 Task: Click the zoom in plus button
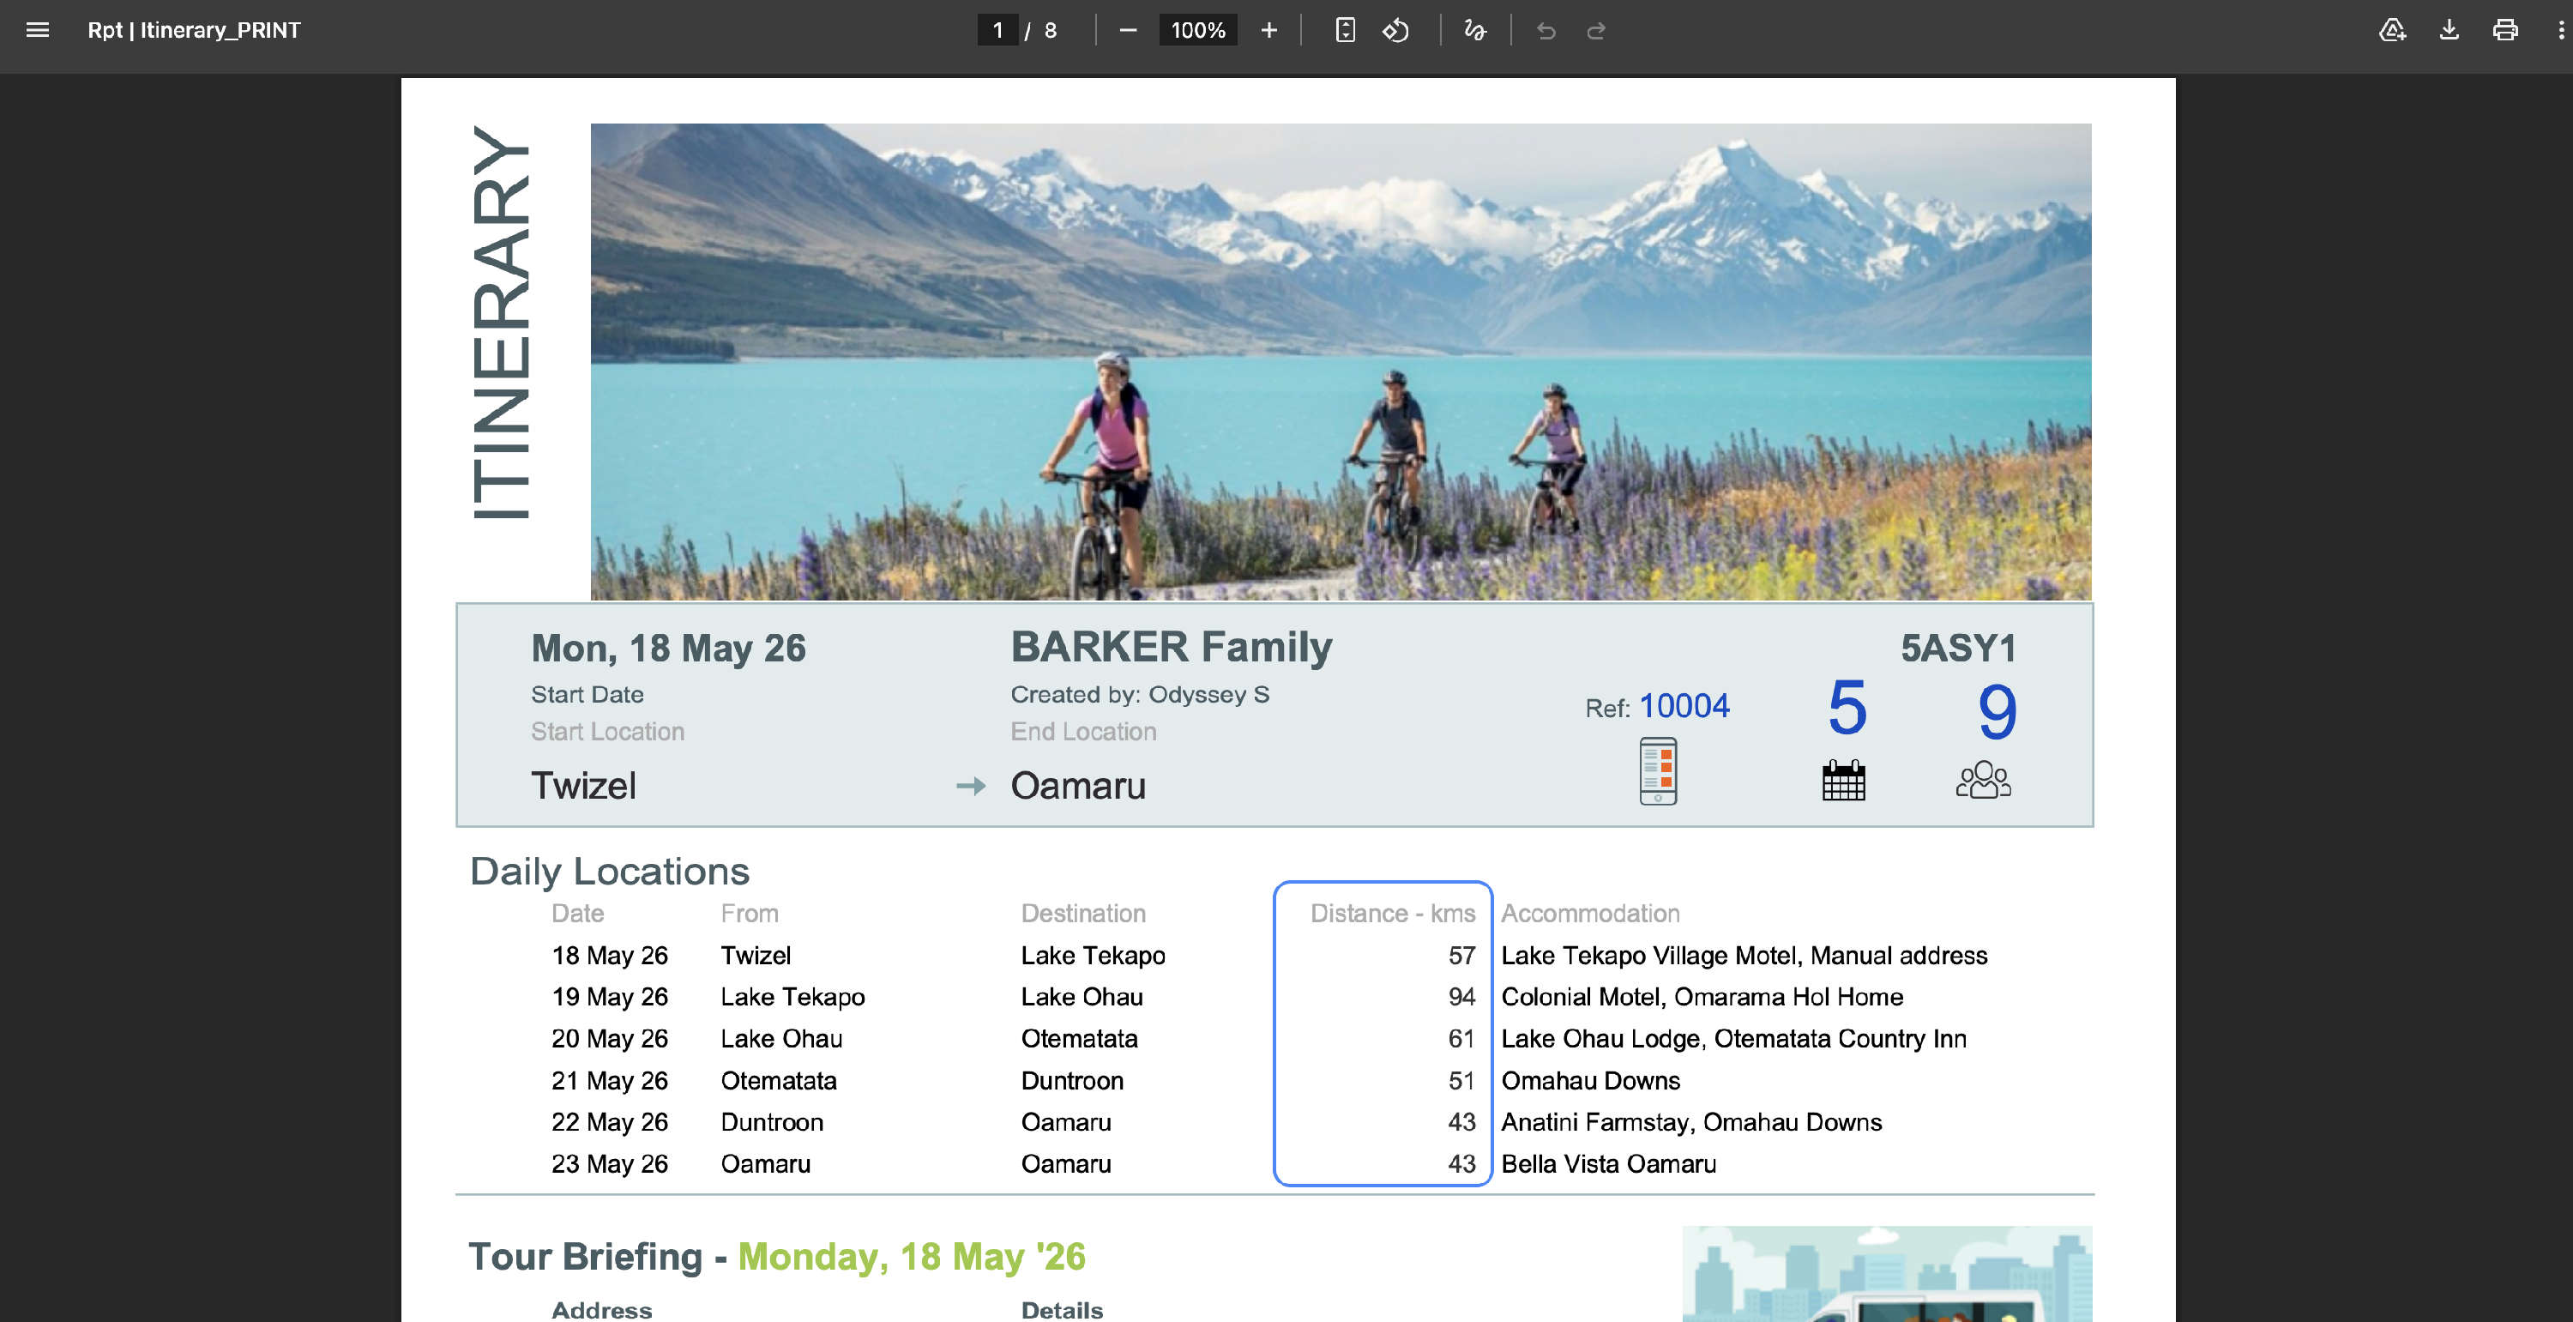tap(1268, 30)
